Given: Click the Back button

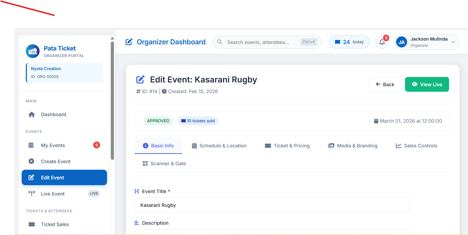Looking at the screenshot, I should [385, 84].
